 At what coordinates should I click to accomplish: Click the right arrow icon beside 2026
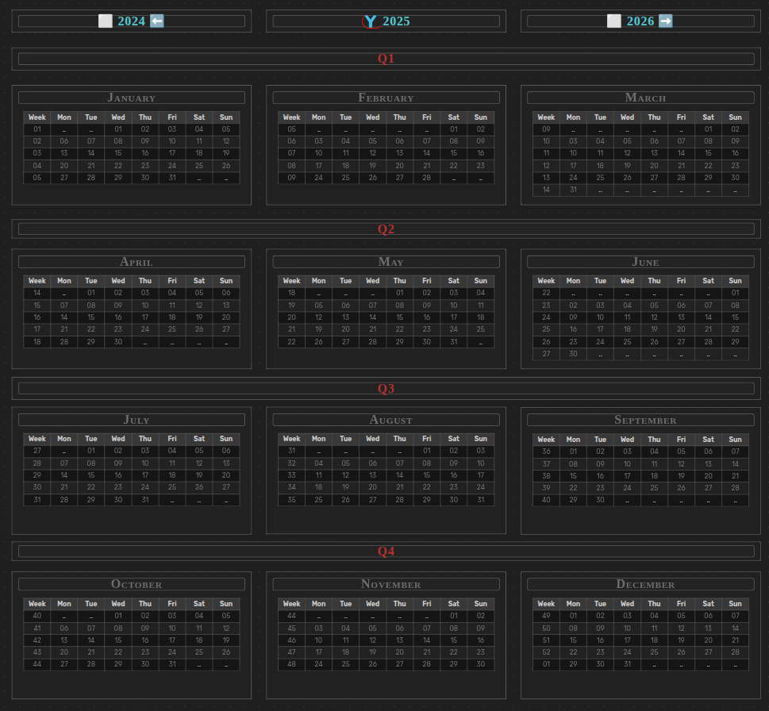pyautogui.click(x=666, y=21)
